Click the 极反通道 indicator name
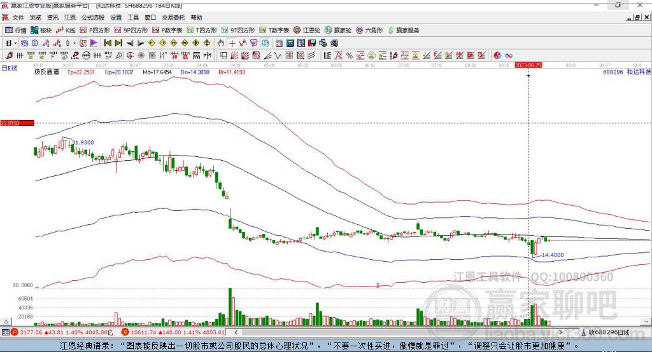This screenshot has width=652, height=352. tap(46, 72)
